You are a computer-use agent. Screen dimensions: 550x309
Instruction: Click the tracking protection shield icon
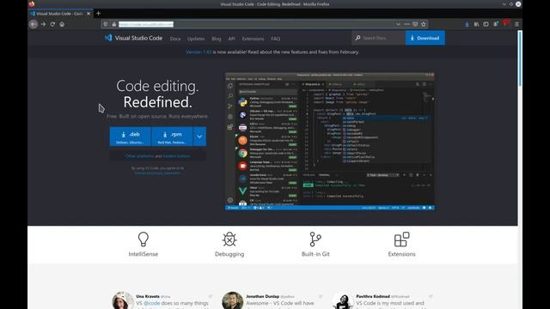tap(106, 24)
